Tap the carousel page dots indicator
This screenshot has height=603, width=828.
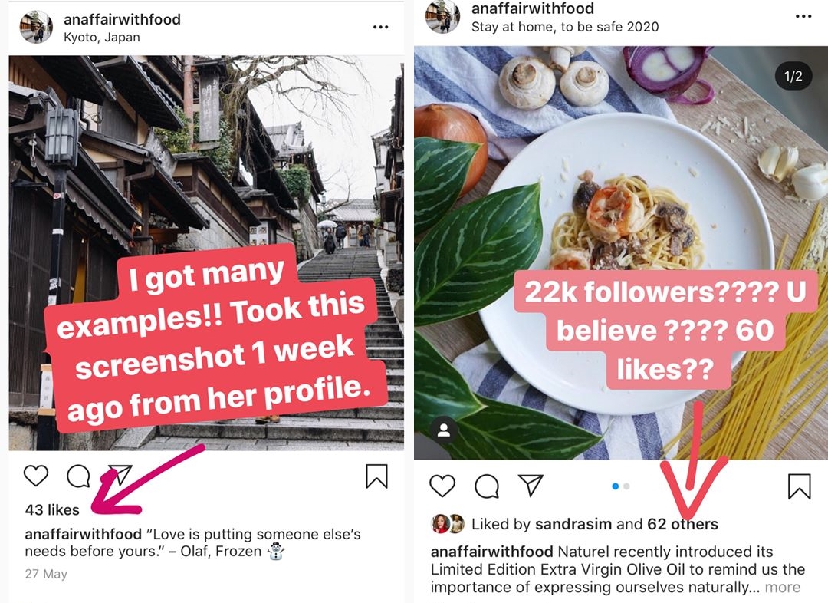(621, 486)
